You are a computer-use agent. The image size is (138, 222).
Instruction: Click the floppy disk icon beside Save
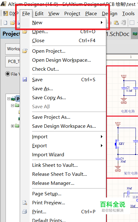[25, 79]
